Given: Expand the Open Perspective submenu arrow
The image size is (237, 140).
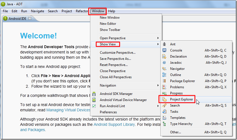Looking at the screenshot, I should click(x=158, y=38).
